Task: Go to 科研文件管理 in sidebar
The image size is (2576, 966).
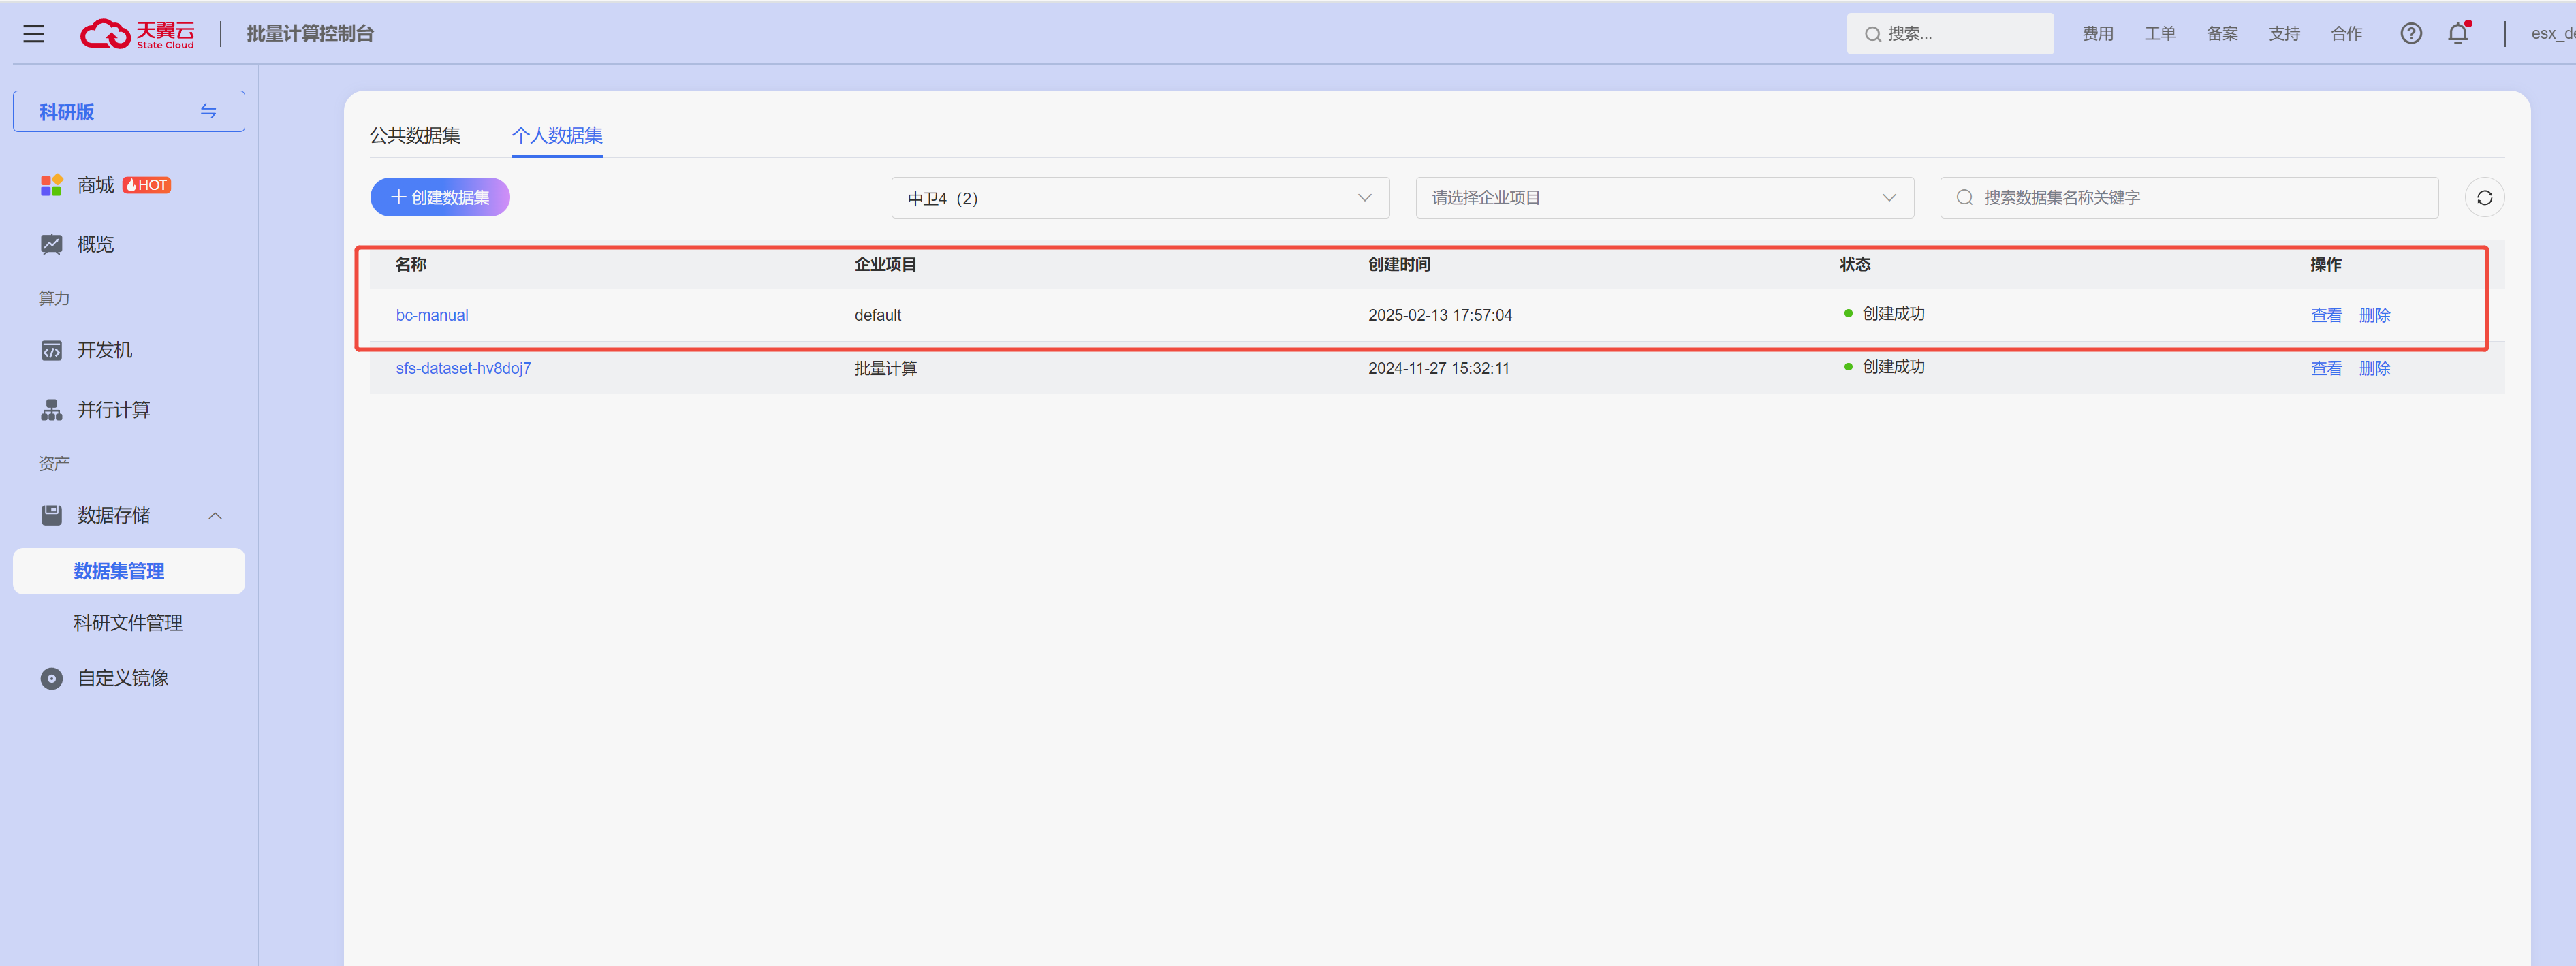Action: pyautogui.click(x=128, y=622)
